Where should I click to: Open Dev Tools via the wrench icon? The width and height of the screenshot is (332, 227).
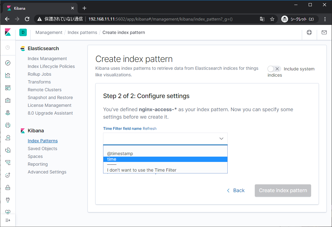click(8, 200)
